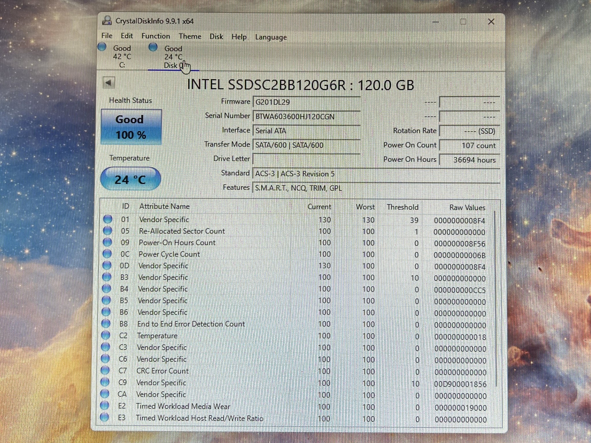Click the Current column header
The width and height of the screenshot is (591, 443).
pos(319,207)
